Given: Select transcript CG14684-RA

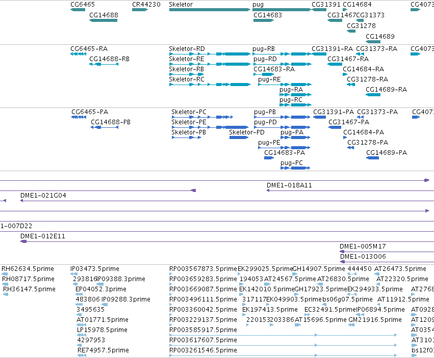Looking at the screenshot, I should 345,74.
